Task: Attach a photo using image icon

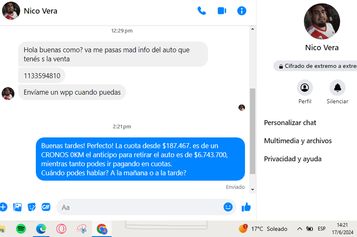Action: 18,207
